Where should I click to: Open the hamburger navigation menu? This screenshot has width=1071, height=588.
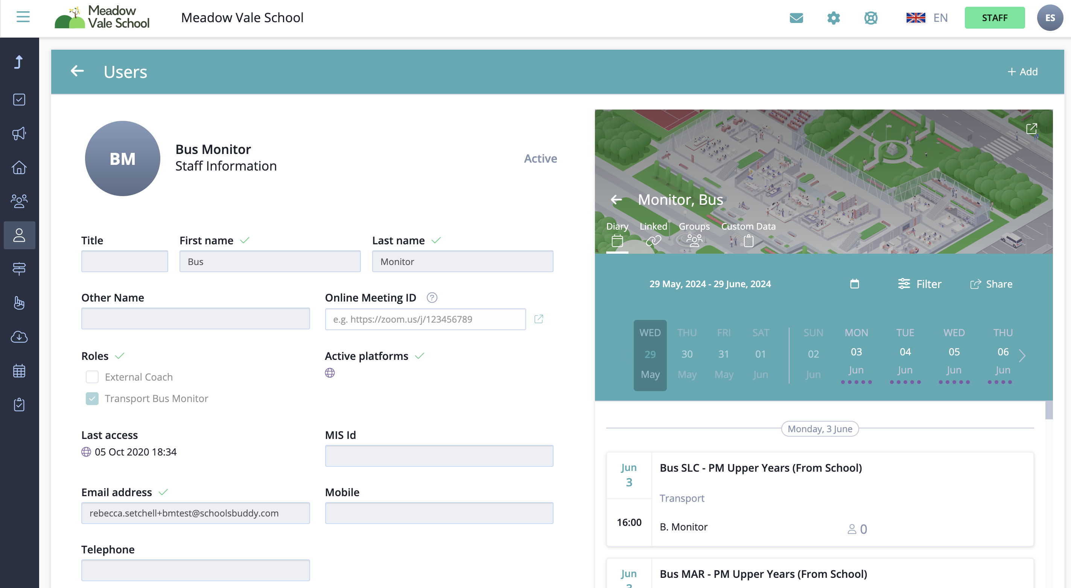coord(23,17)
